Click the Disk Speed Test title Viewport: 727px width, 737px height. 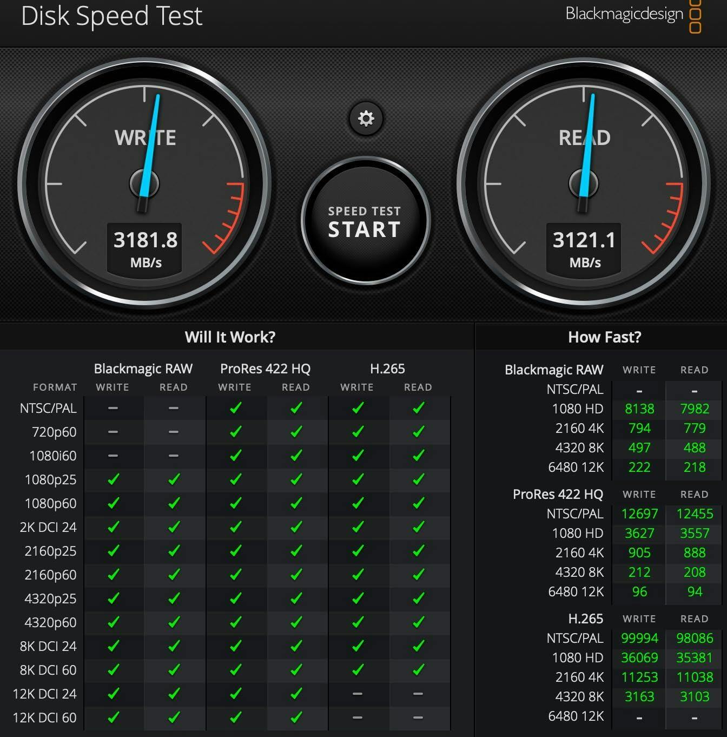click(111, 16)
